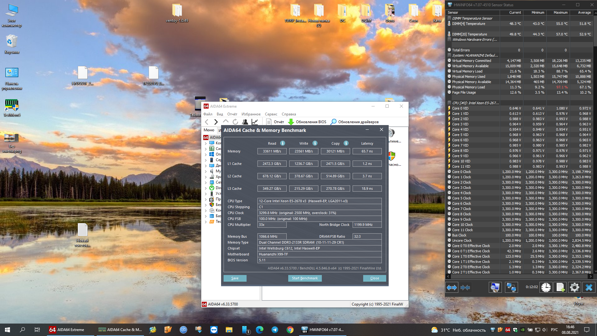Viewport: 597px width, 336px height.
Task: Open the Избранное menu in AIDA64
Action: click(251, 114)
